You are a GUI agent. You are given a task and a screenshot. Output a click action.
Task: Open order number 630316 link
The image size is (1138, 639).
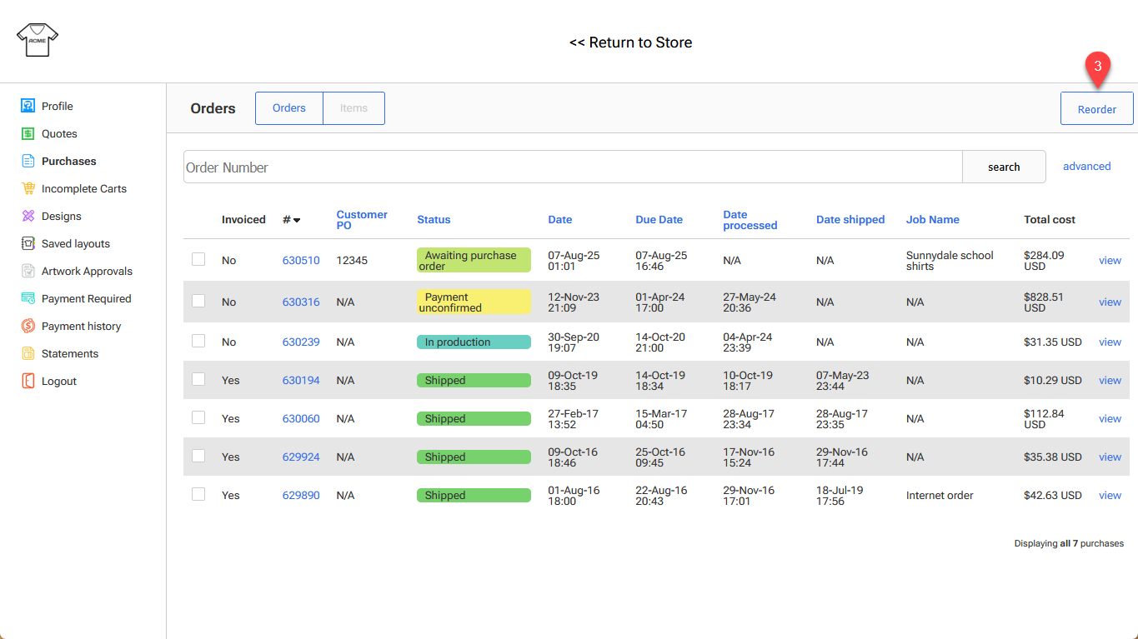301,302
